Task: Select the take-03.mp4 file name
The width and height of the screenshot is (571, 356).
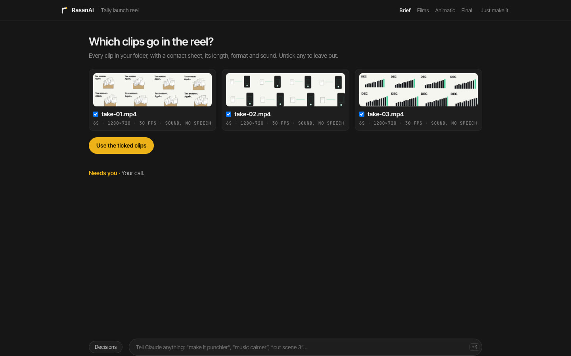Action: pyautogui.click(x=385, y=114)
